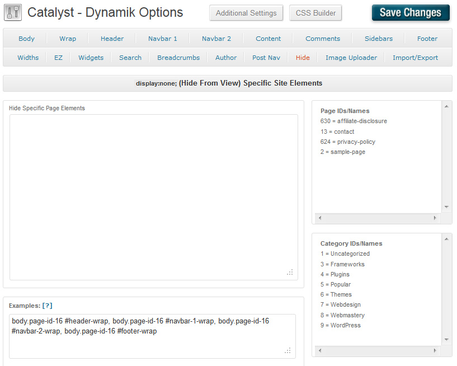Switch to the Navbar 1 tab
The image size is (457, 366).
coord(163,39)
